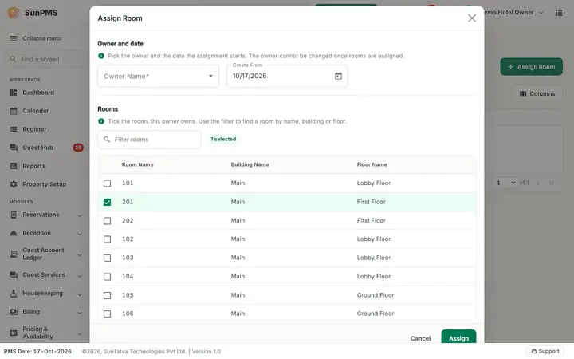574x359 pixels.
Task: Open the Property Setup menu item
Action: tap(45, 184)
